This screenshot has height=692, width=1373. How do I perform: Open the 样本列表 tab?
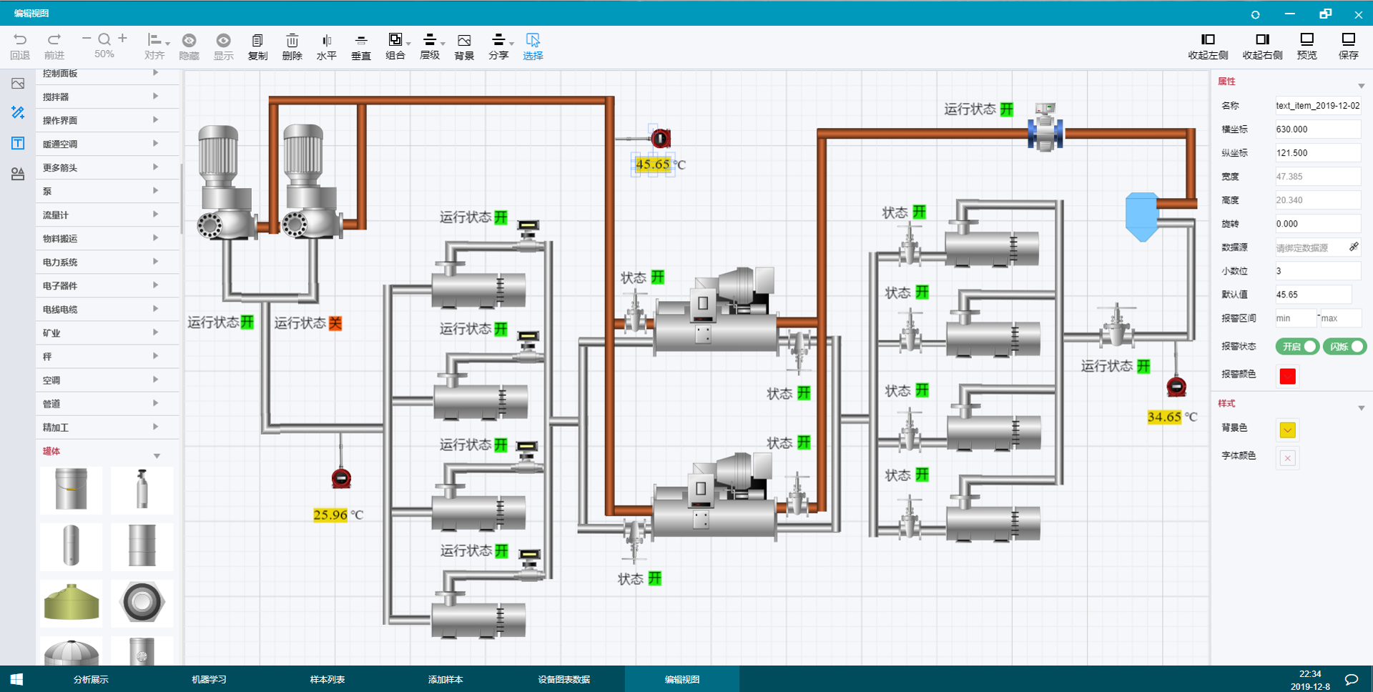tap(327, 679)
